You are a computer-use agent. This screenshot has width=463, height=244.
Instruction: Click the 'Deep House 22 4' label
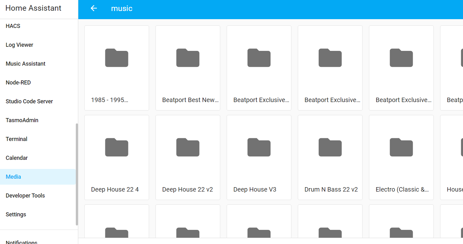(x=115, y=190)
